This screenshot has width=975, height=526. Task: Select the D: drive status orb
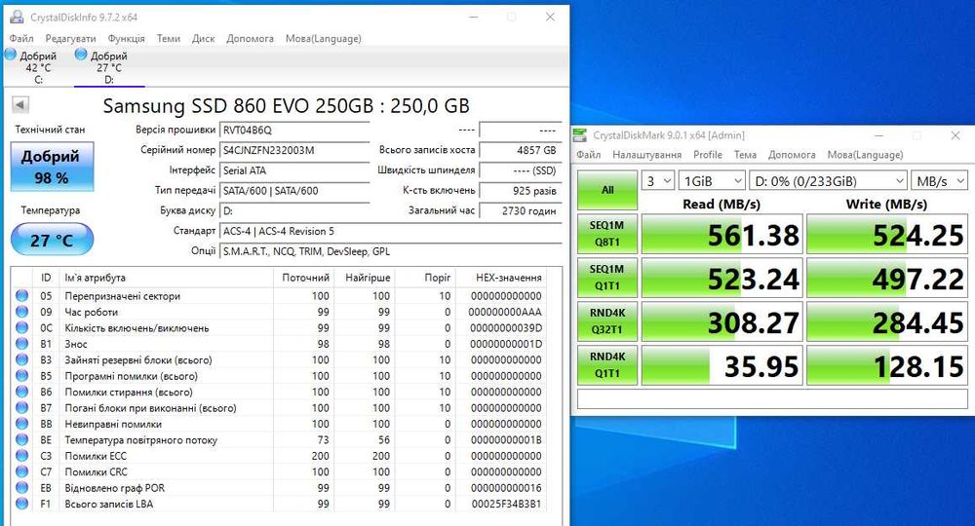click(81, 55)
